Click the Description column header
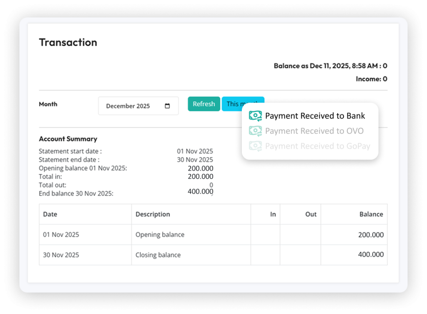The width and height of the screenshot is (427, 314). (153, 214)
